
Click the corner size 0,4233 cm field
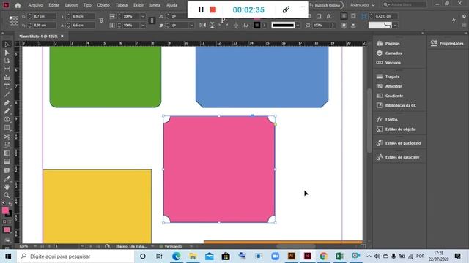coord(386,16)
